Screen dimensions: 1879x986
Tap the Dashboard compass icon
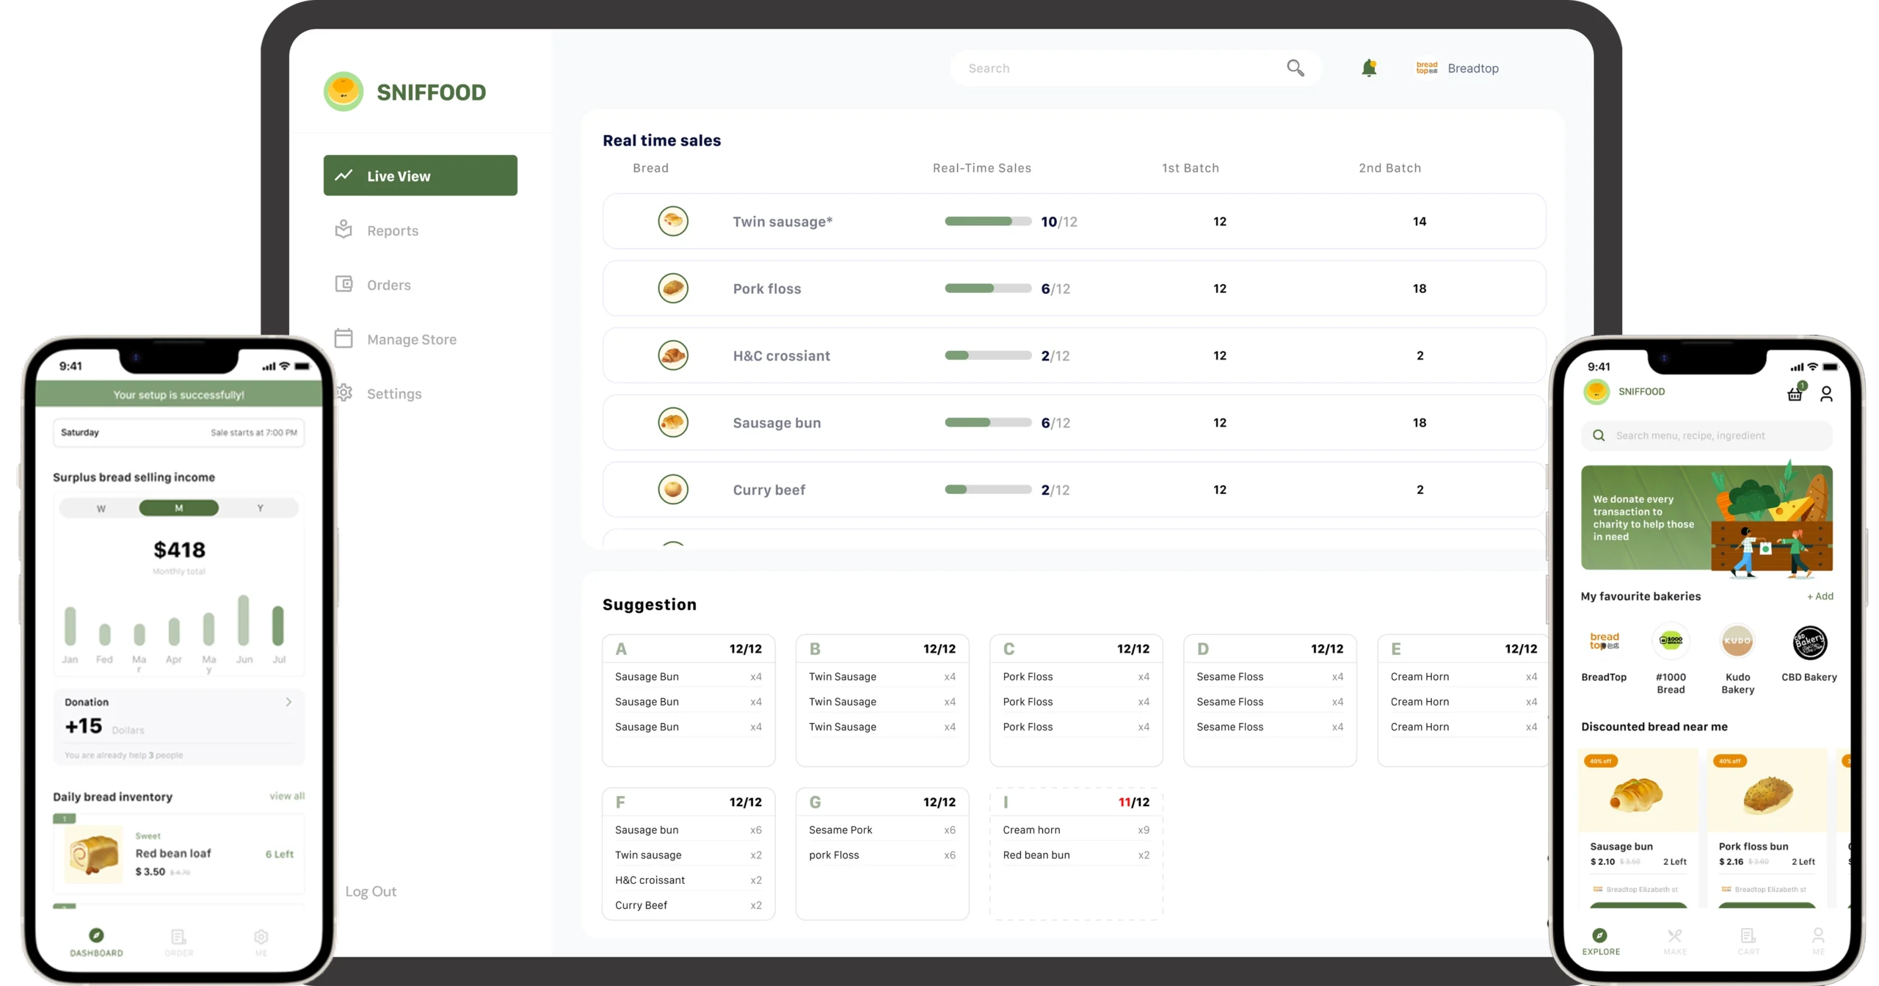point(96,935)
